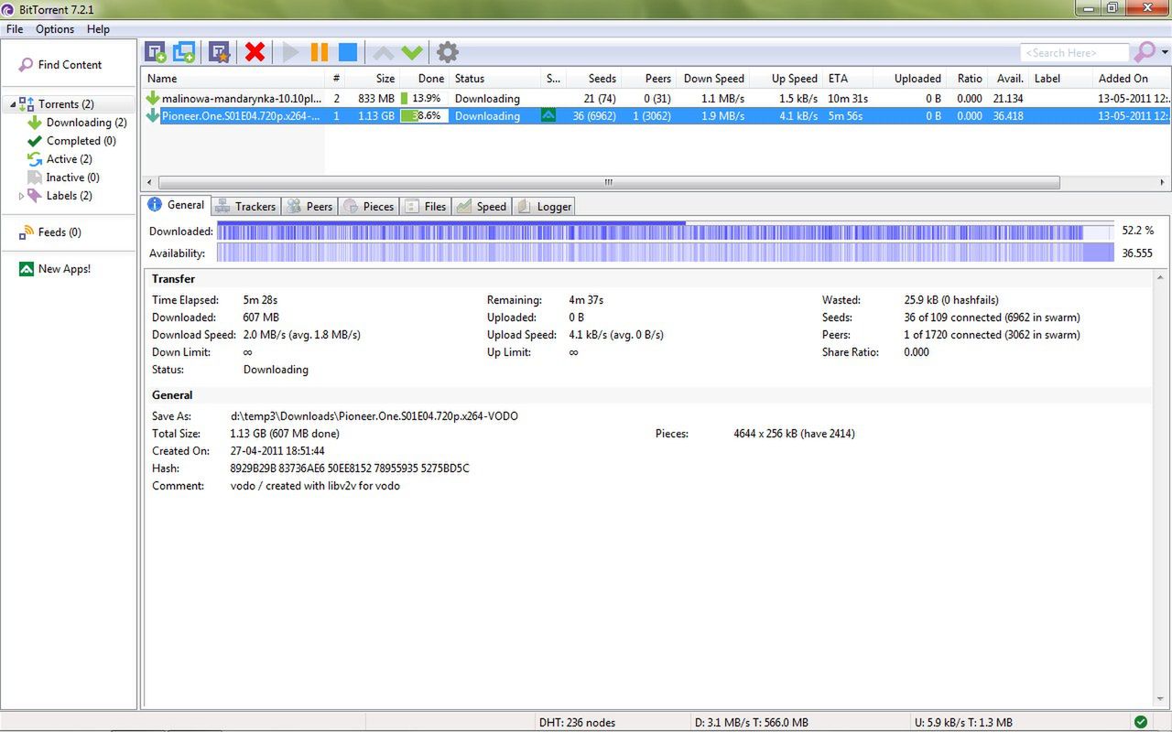This screenshot has height=732, width=1172.
Task: Sort torrents by Size column header
Action: pyautogui.click(x=373, y=79)
